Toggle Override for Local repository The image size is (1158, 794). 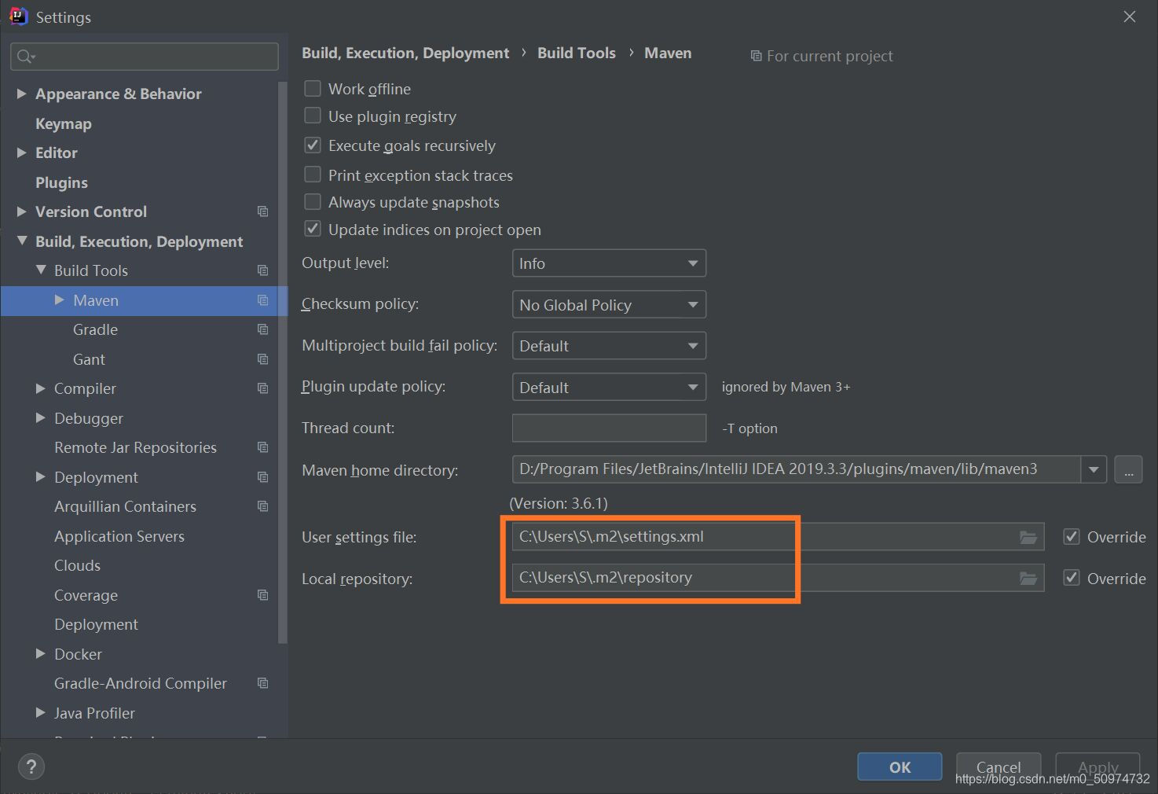pos(1072,578)
